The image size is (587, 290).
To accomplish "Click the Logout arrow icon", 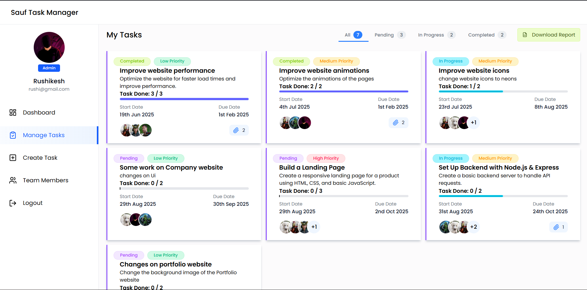I will coord(13,203).
